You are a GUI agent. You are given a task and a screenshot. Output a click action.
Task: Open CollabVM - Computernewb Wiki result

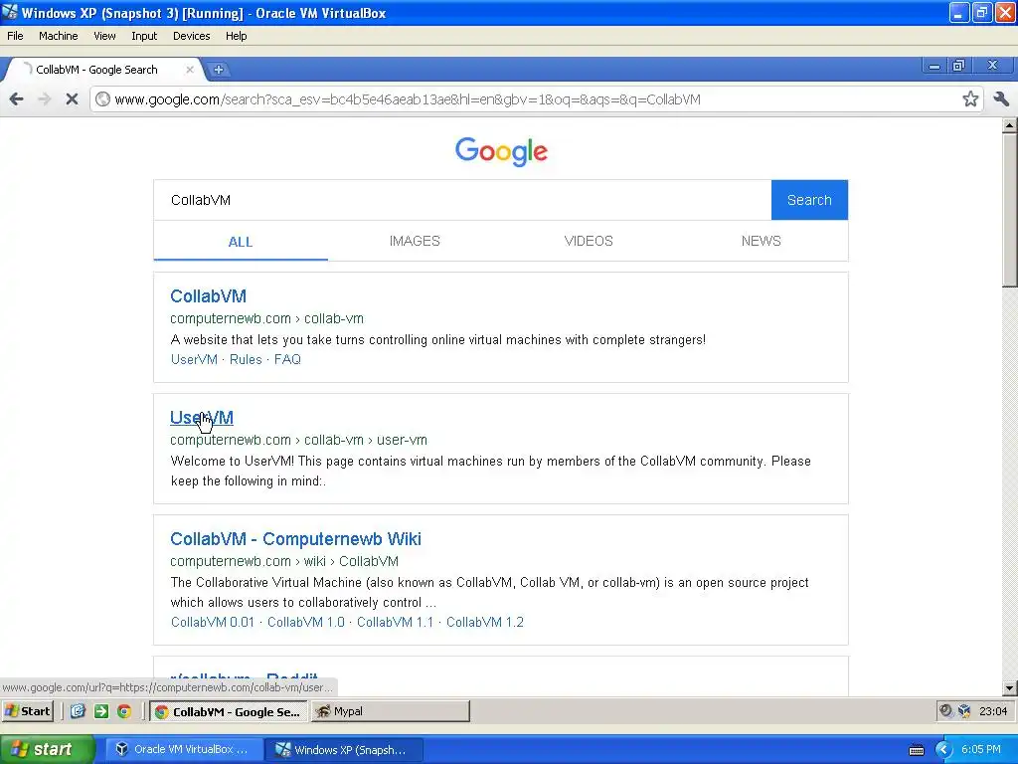coord(295,539)
